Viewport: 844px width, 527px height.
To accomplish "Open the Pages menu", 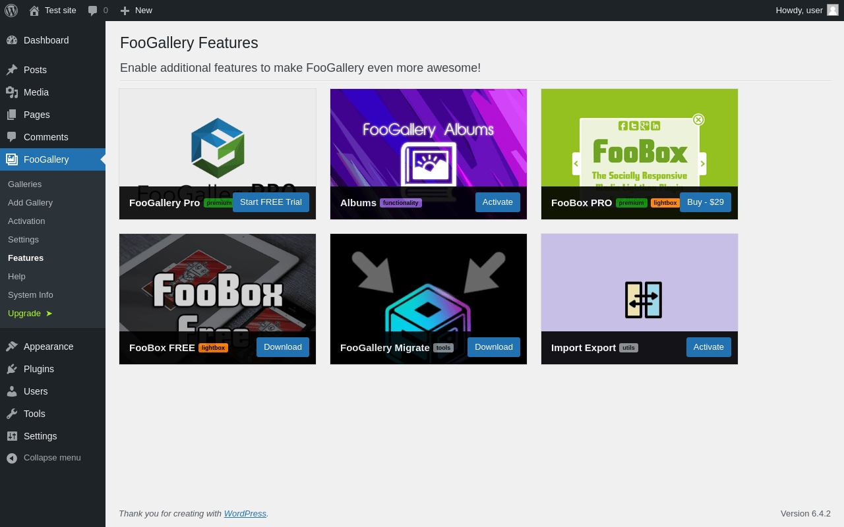I will click(53, 115).
